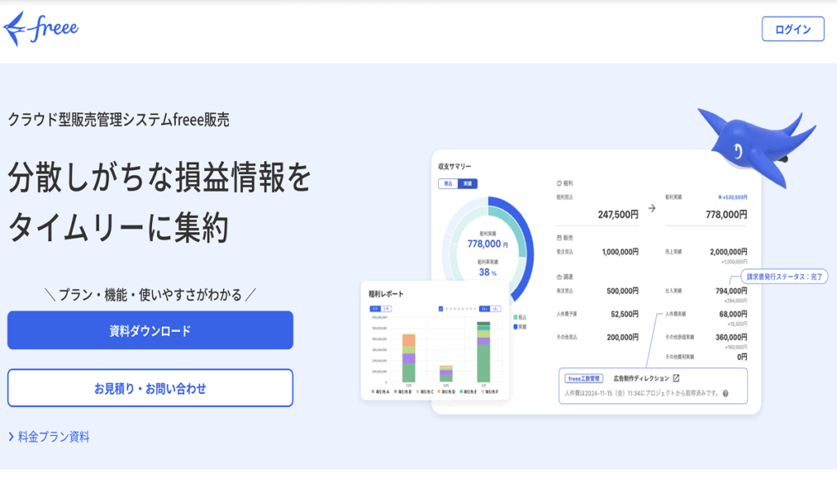Click the 粗利 section header icon
837x488 pixels.
[x=559, y=184]
